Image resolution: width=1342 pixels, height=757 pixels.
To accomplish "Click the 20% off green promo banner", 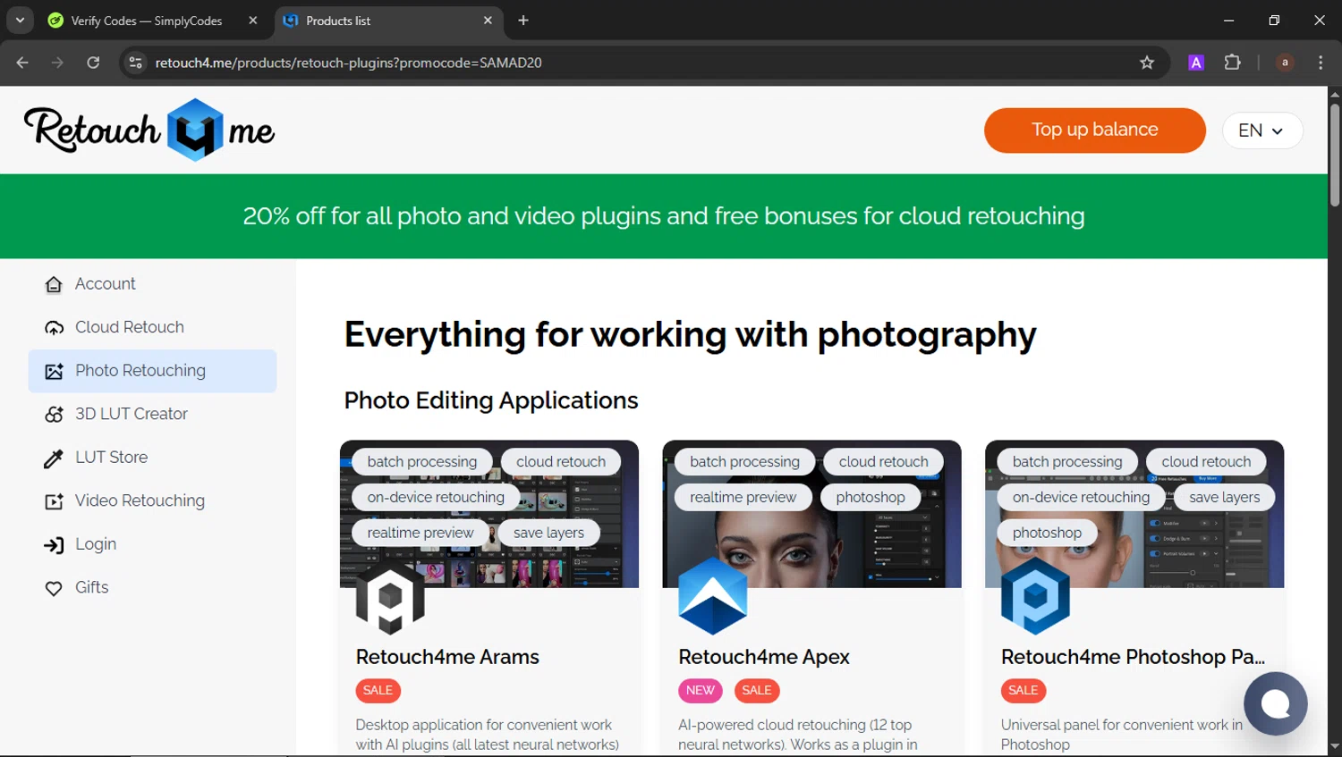I will pos(664,216).
